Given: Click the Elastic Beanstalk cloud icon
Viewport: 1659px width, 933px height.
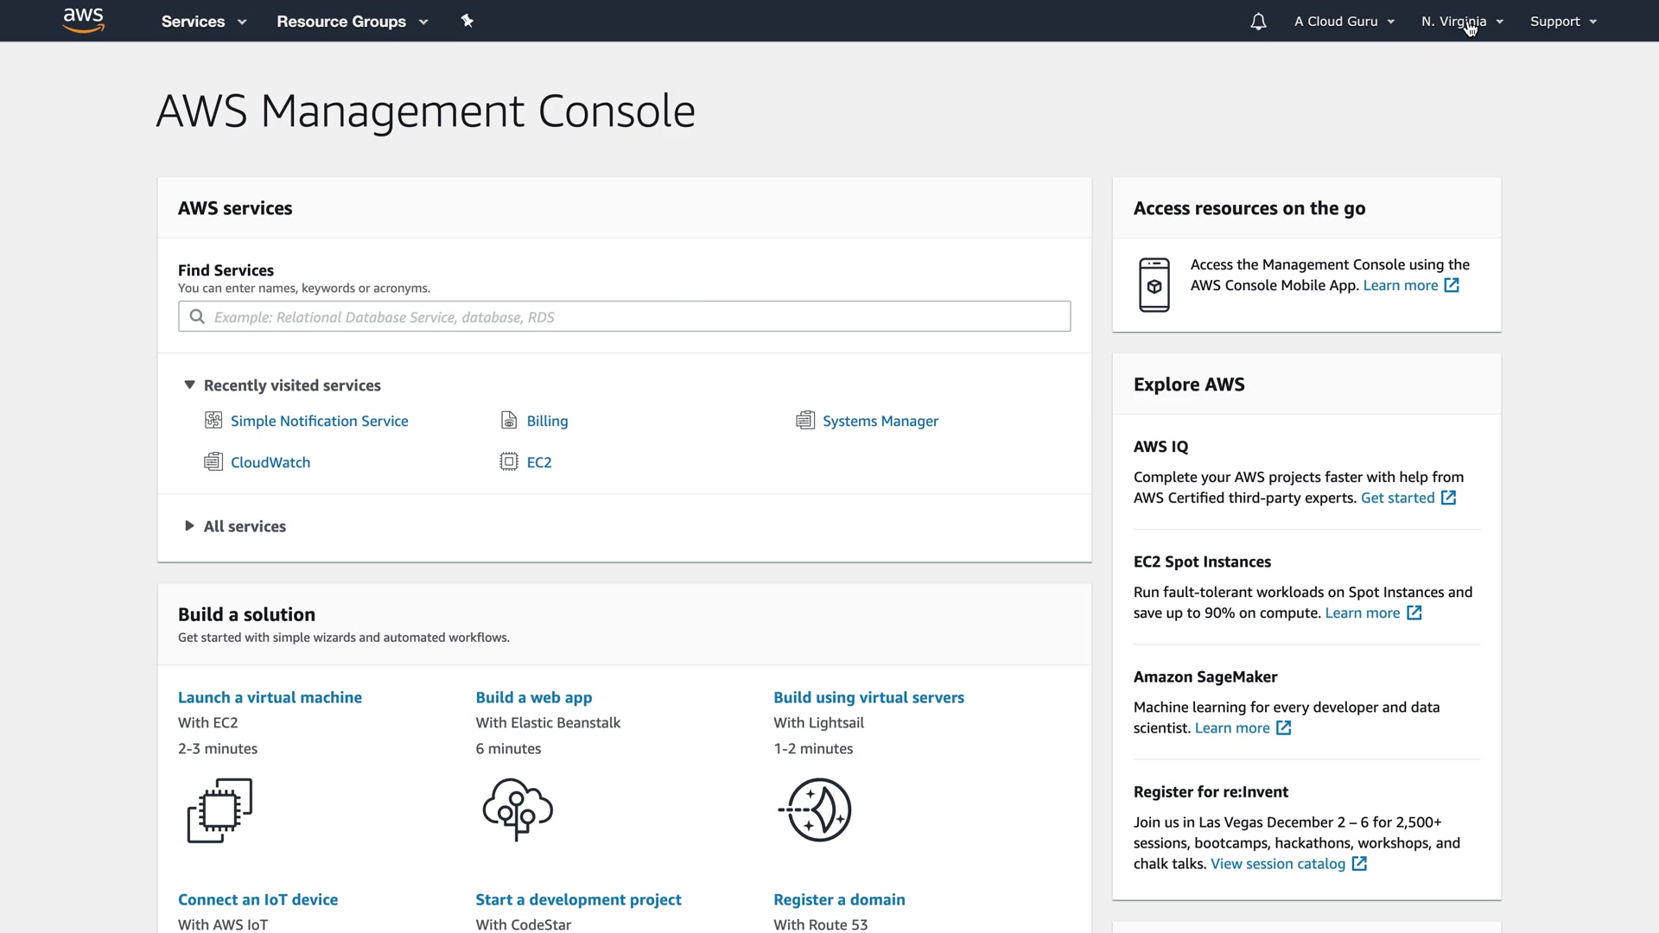Looking at the screenshot, I should pyautogui.click(x=518, y=809).
